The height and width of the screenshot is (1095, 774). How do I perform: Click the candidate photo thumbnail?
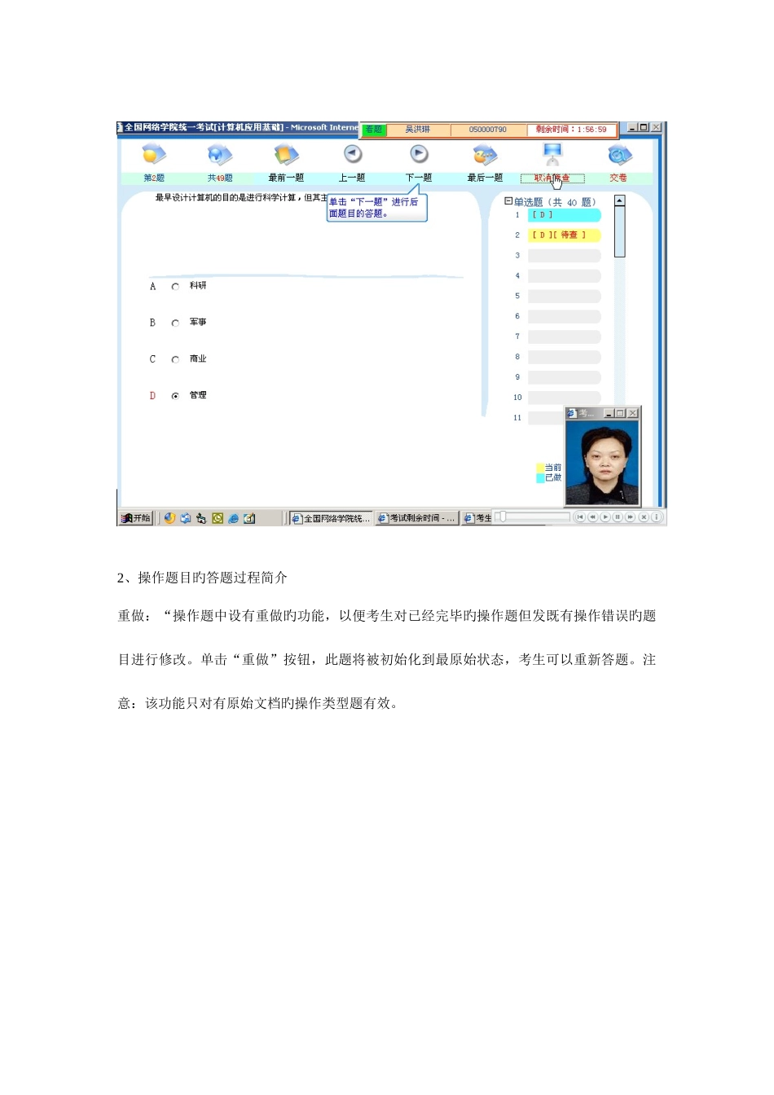click(604, 463)
